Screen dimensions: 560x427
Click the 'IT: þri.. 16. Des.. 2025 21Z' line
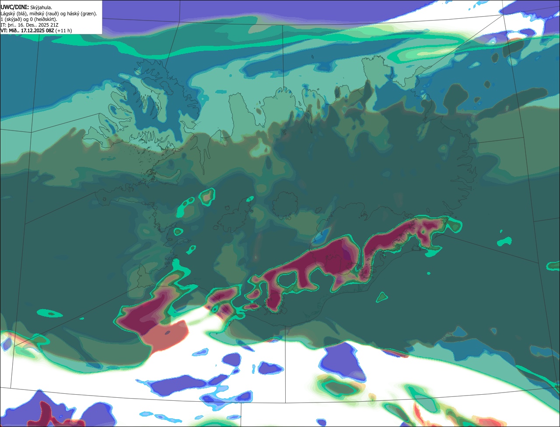pos(29,25)
